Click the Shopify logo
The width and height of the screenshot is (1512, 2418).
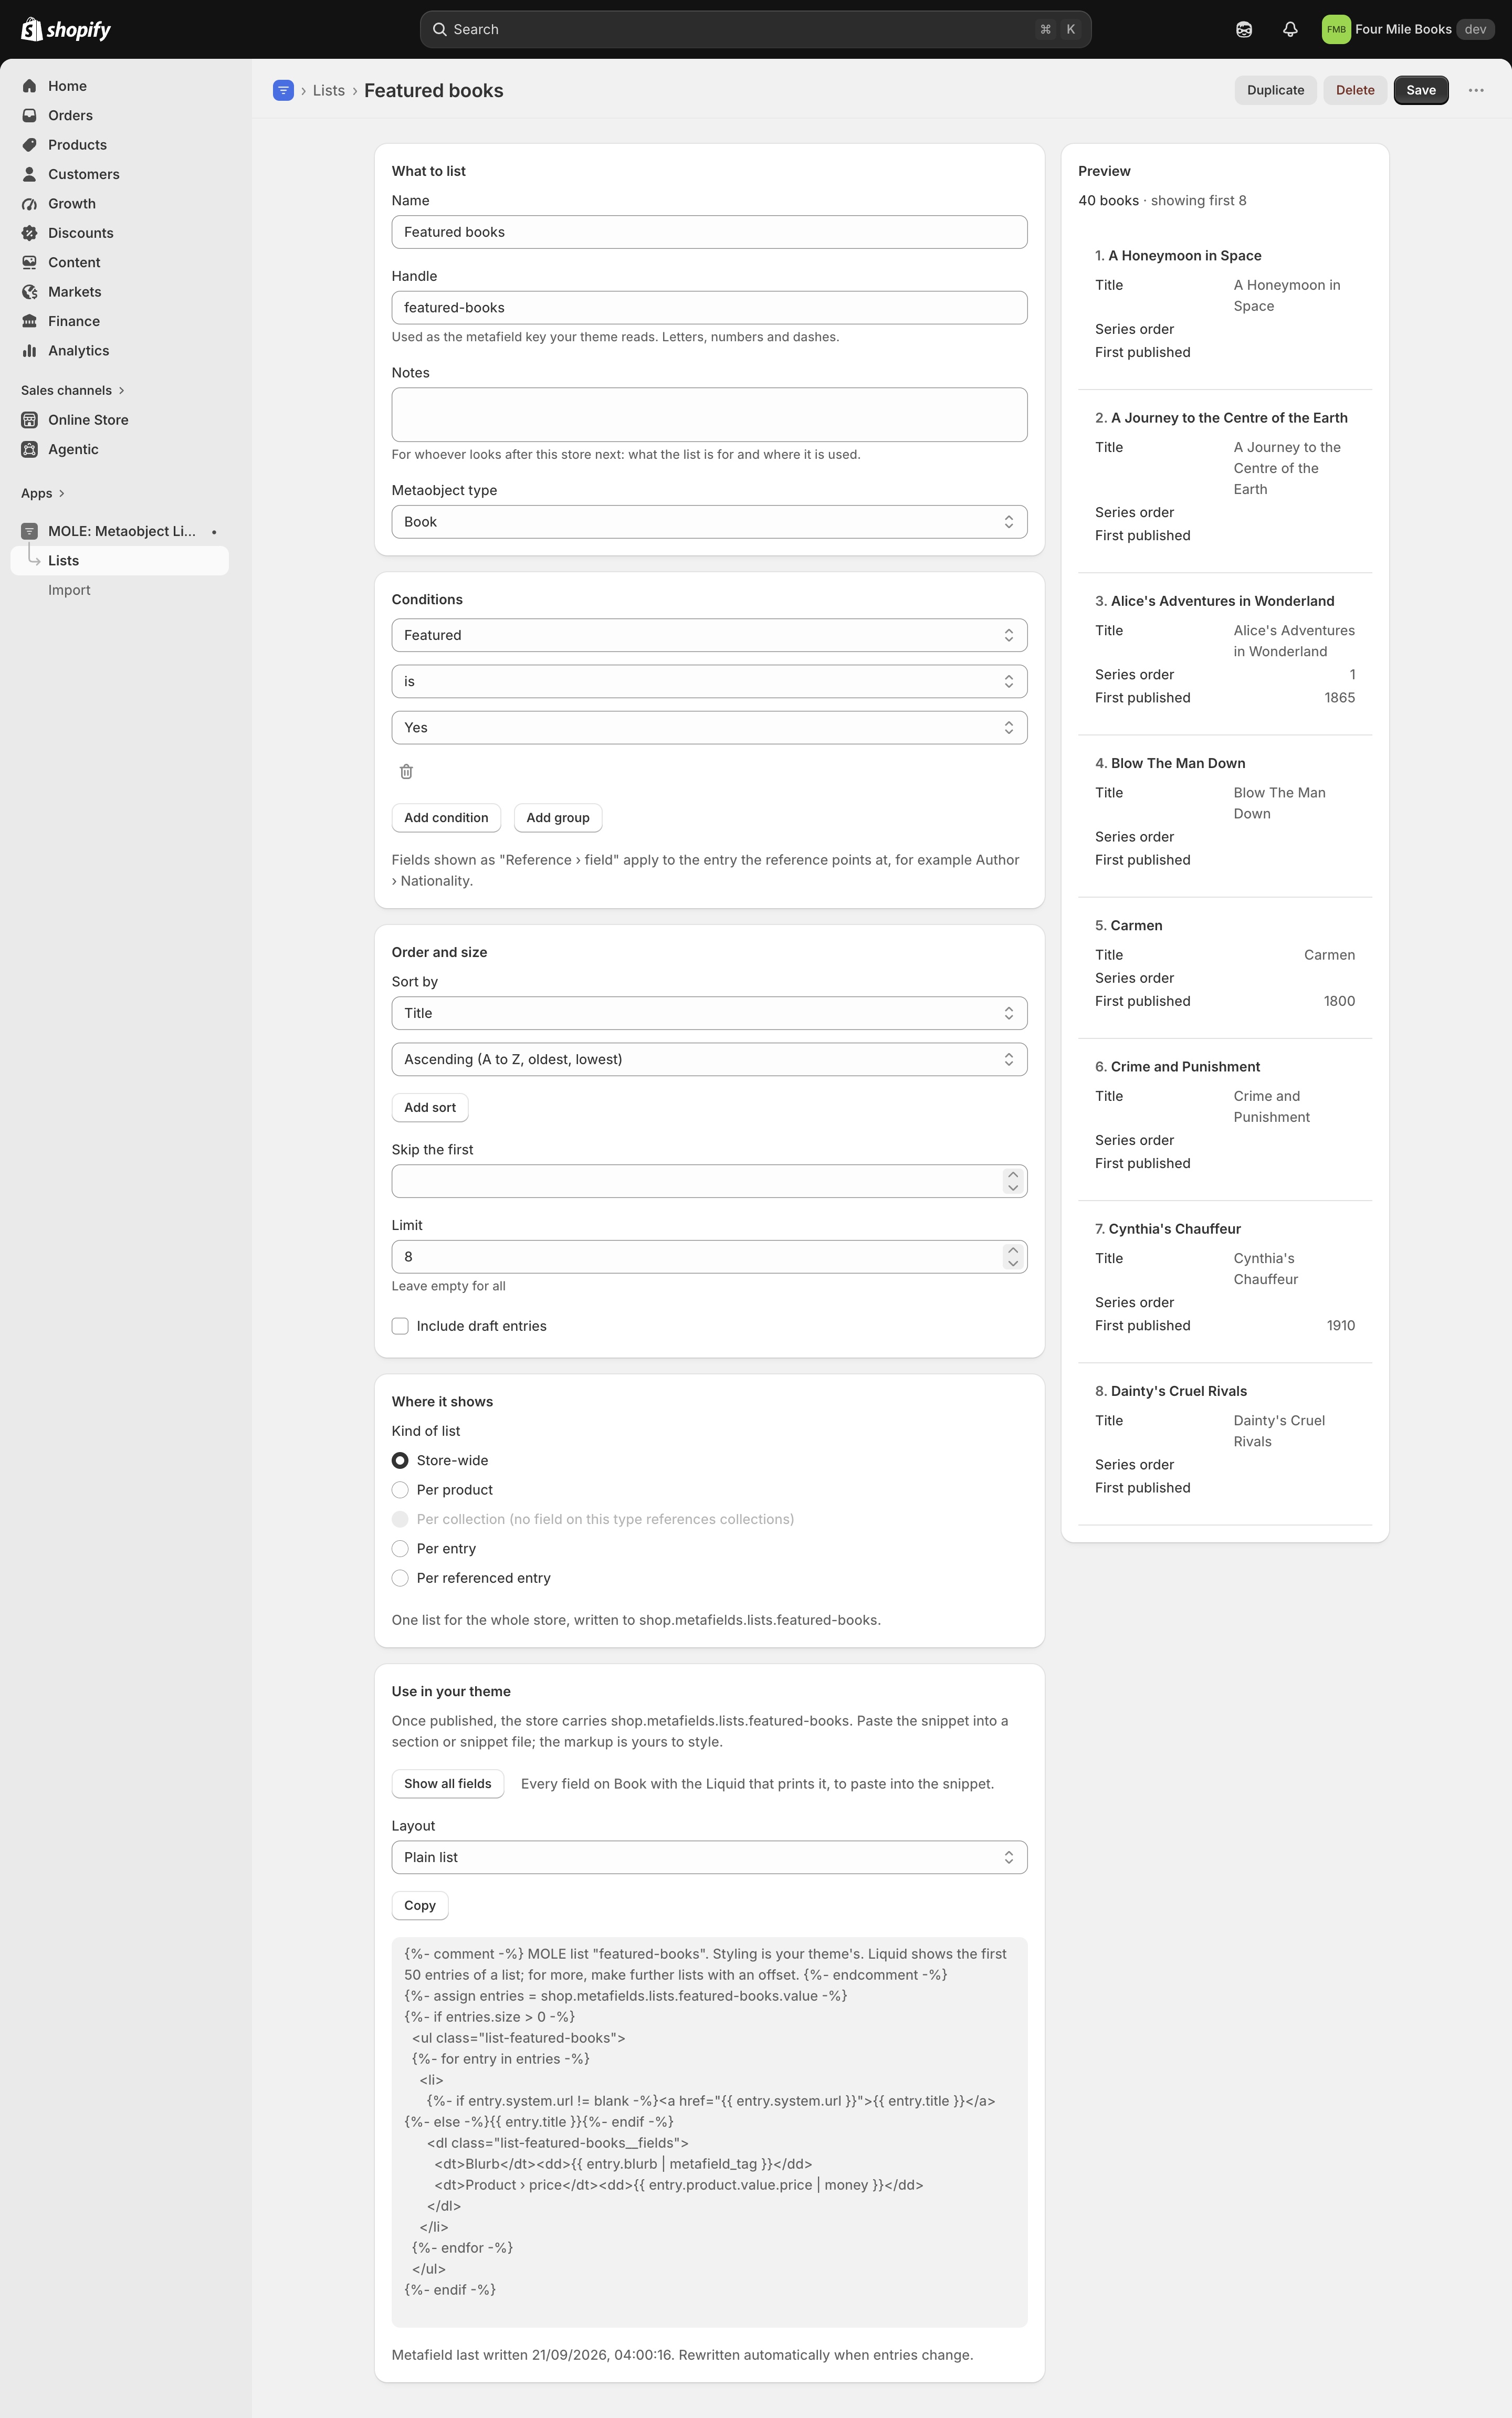[x=66, y=29]
